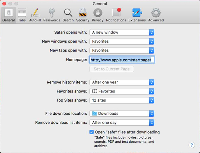Image resolution: width=200 pixels, height=153 pixels.
Task: Click the Remove download list items label
Action: point(61,123)
